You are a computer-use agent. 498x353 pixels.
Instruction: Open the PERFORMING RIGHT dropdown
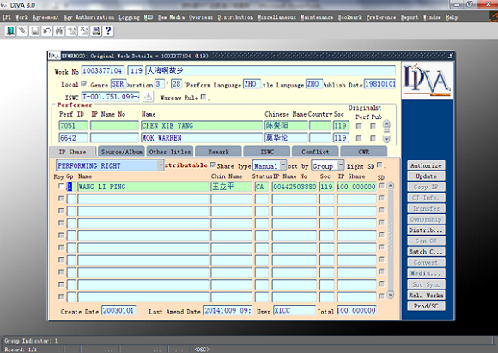tap(161, 165)
